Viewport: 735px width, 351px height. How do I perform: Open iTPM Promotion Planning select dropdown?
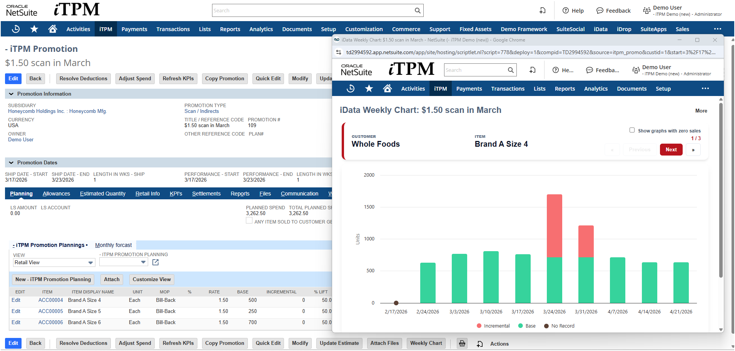[124, 262]
